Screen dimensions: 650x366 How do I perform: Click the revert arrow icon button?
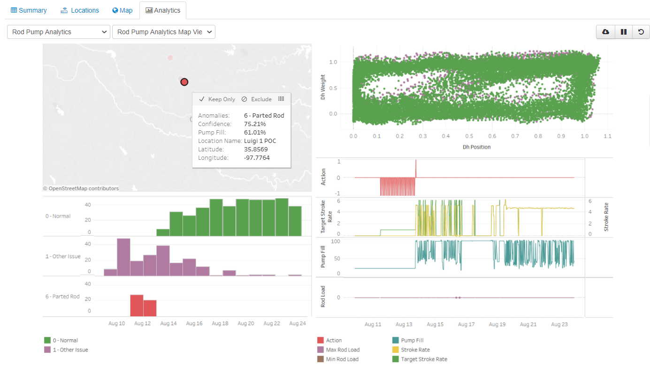pos(641,32)
